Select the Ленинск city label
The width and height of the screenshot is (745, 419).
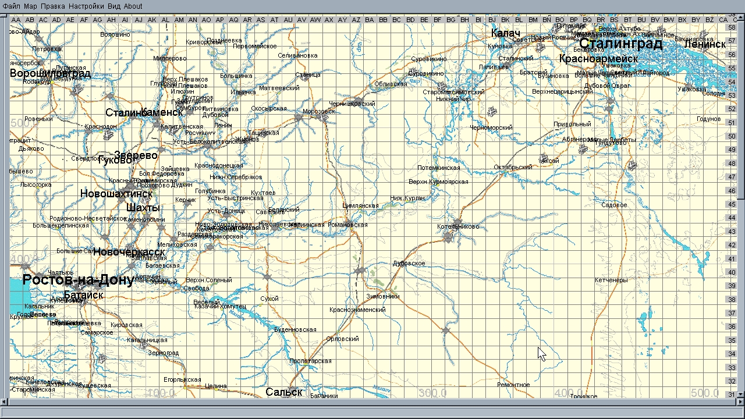(x=705, y=44)
